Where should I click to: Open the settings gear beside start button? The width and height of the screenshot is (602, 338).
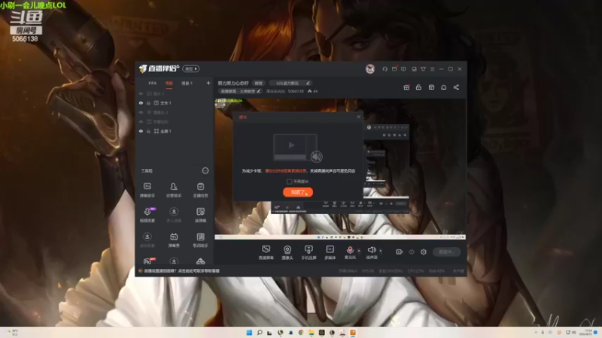pyautogui.click(x=424, y=252)
